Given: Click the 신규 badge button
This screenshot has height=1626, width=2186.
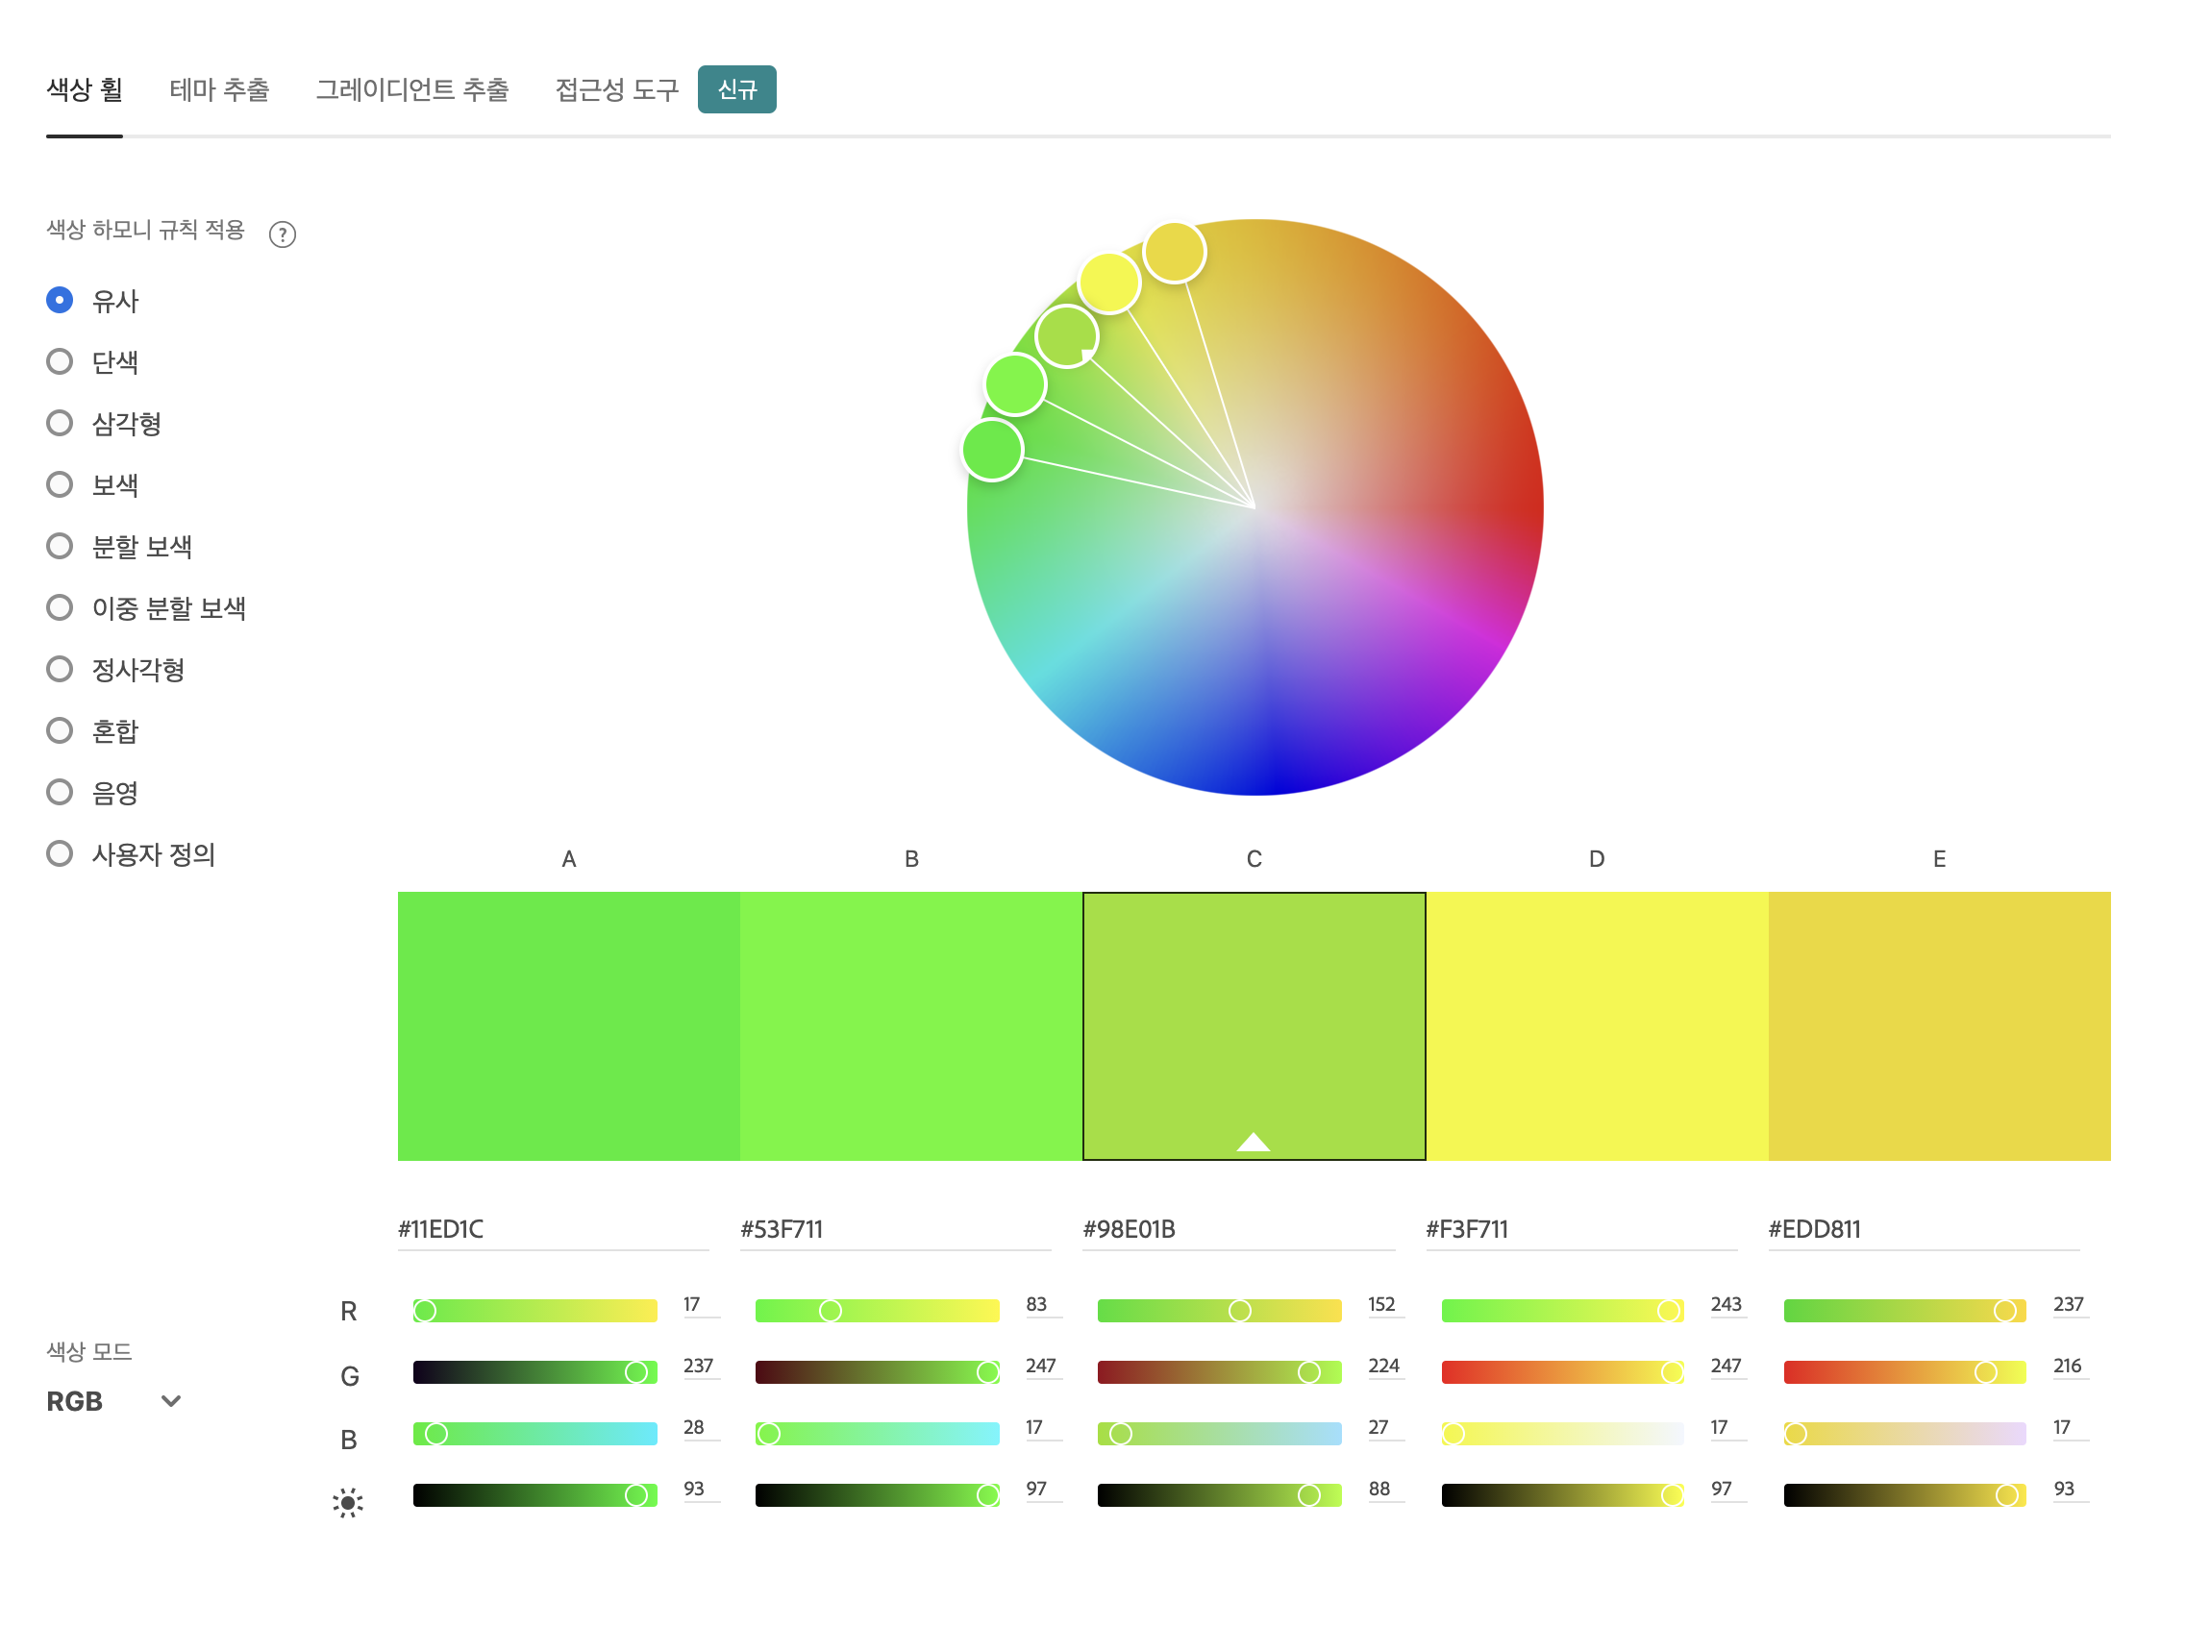Looking at the screenshot, I should coord(736,89).
